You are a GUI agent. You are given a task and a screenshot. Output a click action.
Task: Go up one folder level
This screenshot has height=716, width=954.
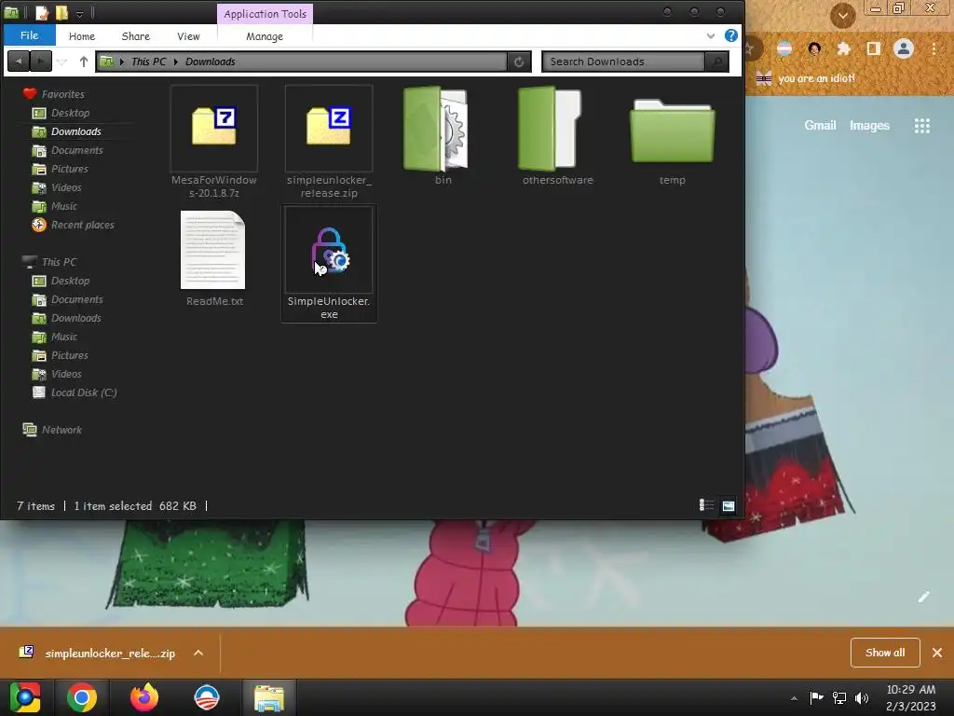pyautogui.click(x=83, y=62)
